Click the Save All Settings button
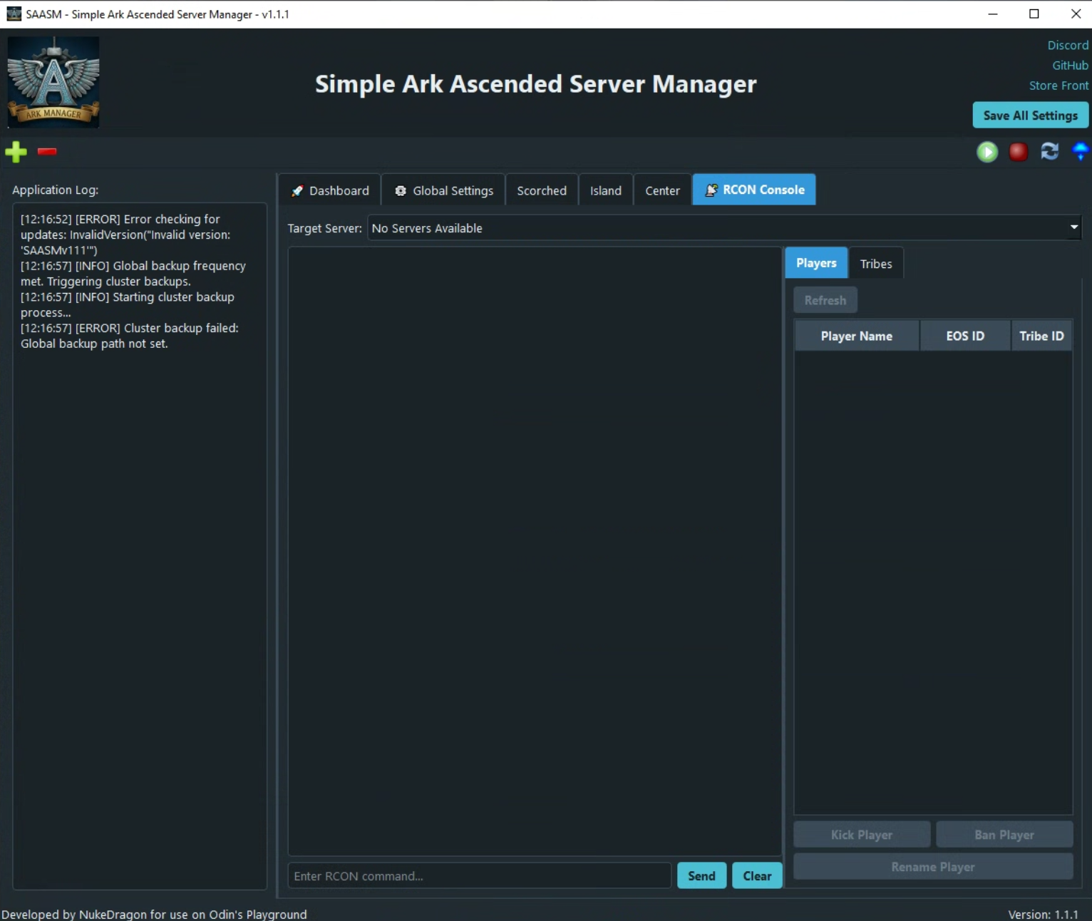 pos(1030,115)
